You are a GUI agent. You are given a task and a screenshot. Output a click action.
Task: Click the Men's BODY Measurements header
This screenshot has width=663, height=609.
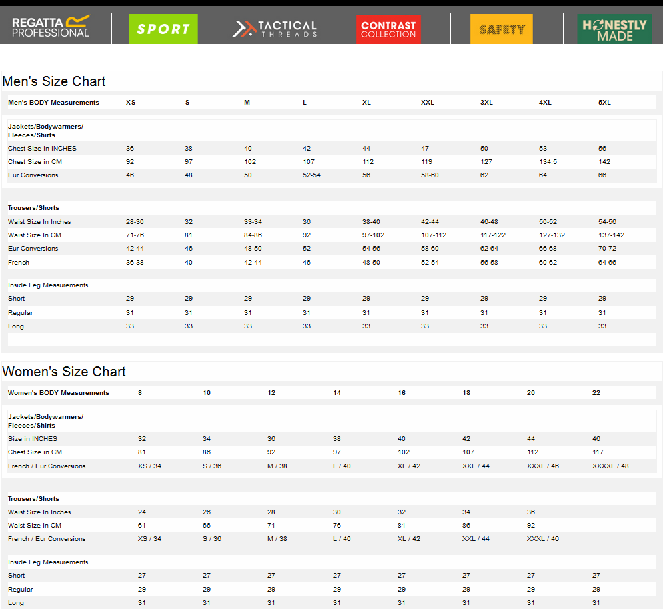[x=53, y=103]
